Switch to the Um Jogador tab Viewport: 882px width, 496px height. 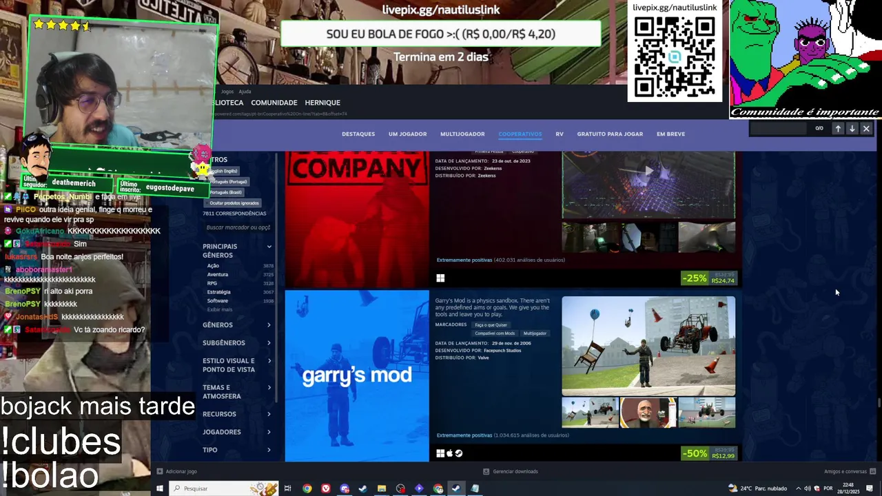[x=407, y=134]
